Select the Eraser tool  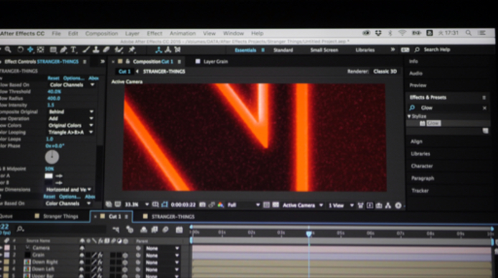coord(106,50)
